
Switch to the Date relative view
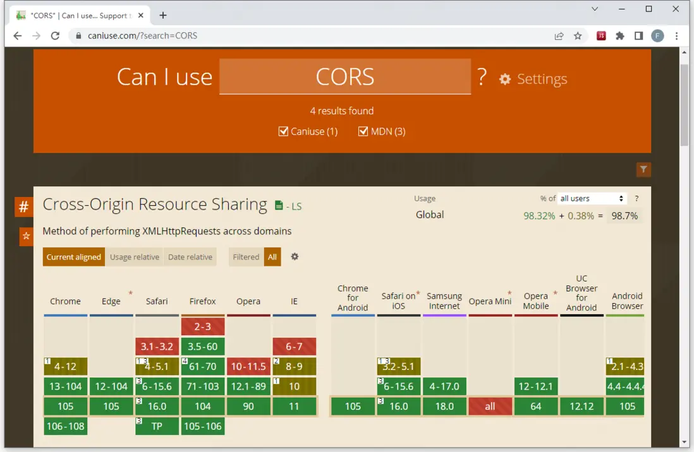click(x=190, y=257)
